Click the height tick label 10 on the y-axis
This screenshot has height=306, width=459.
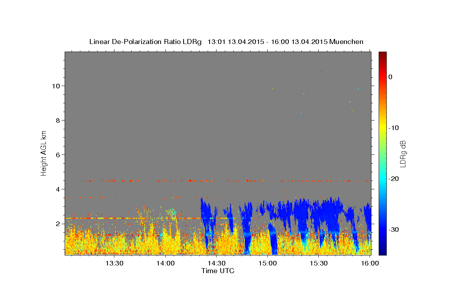pos(57,86)
